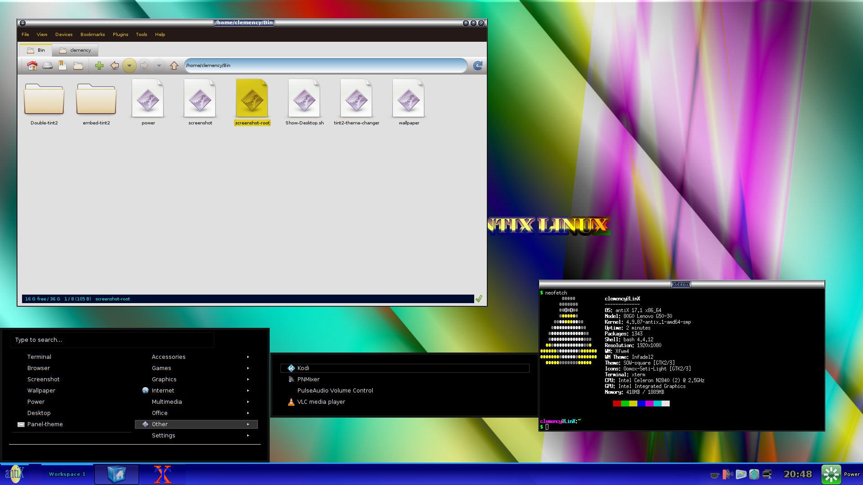Select the Double-tint2 folder
Image resolution: width=863 pixels, height=485 pixels.
44,103
